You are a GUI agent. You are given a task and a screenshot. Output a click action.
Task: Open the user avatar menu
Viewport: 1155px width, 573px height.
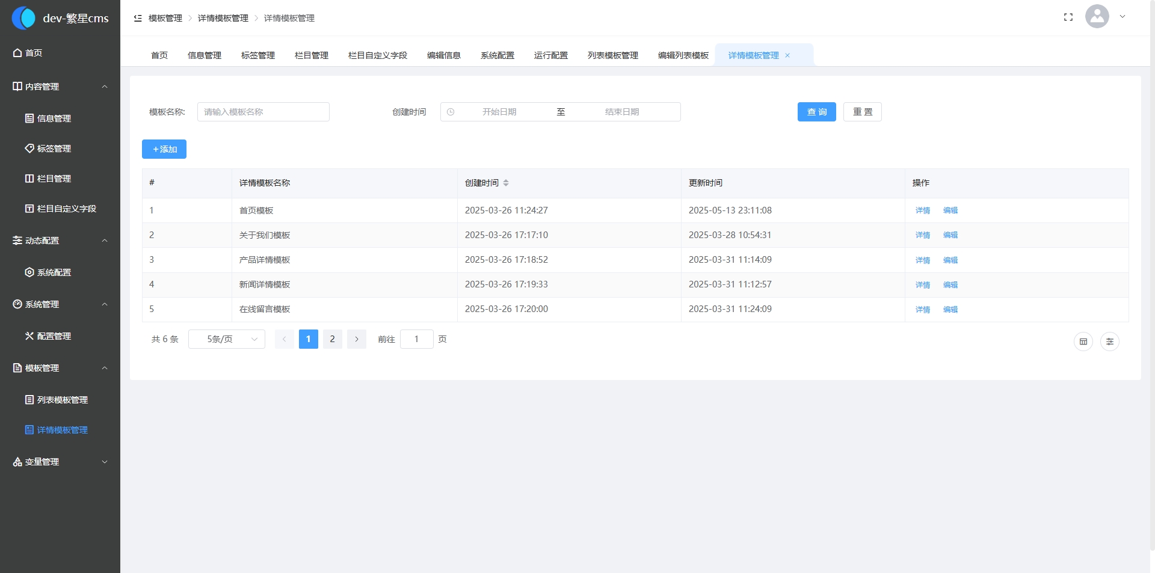tap(1097, 17)
